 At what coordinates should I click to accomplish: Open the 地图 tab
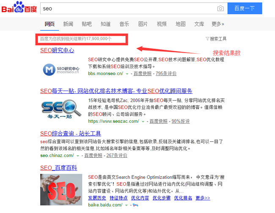click(181, 24)
